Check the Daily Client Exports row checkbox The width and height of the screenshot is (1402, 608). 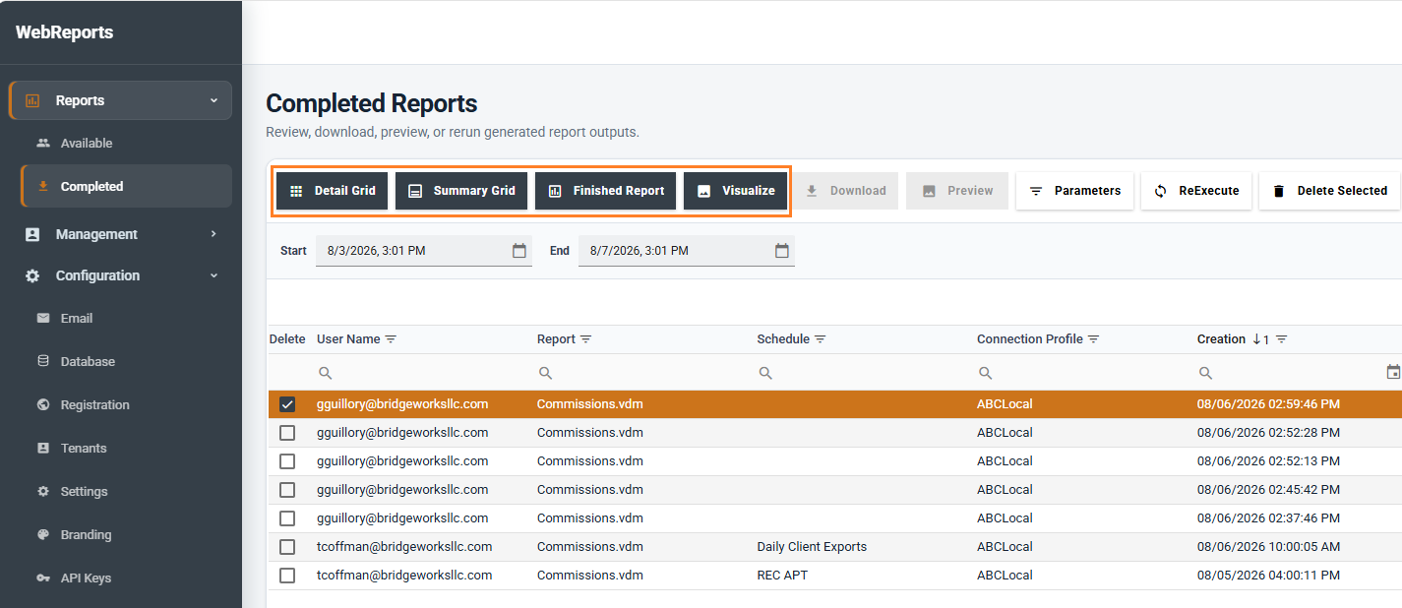(287, 547)
